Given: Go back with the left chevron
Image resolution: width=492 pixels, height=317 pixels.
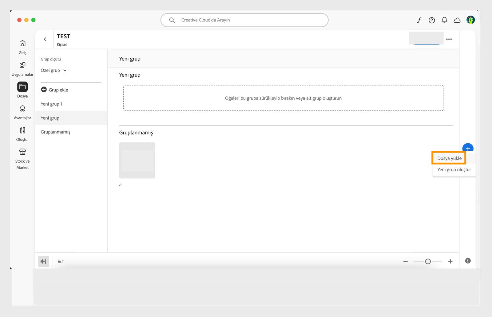Looking at the screenshot, I should pos(45,39).
